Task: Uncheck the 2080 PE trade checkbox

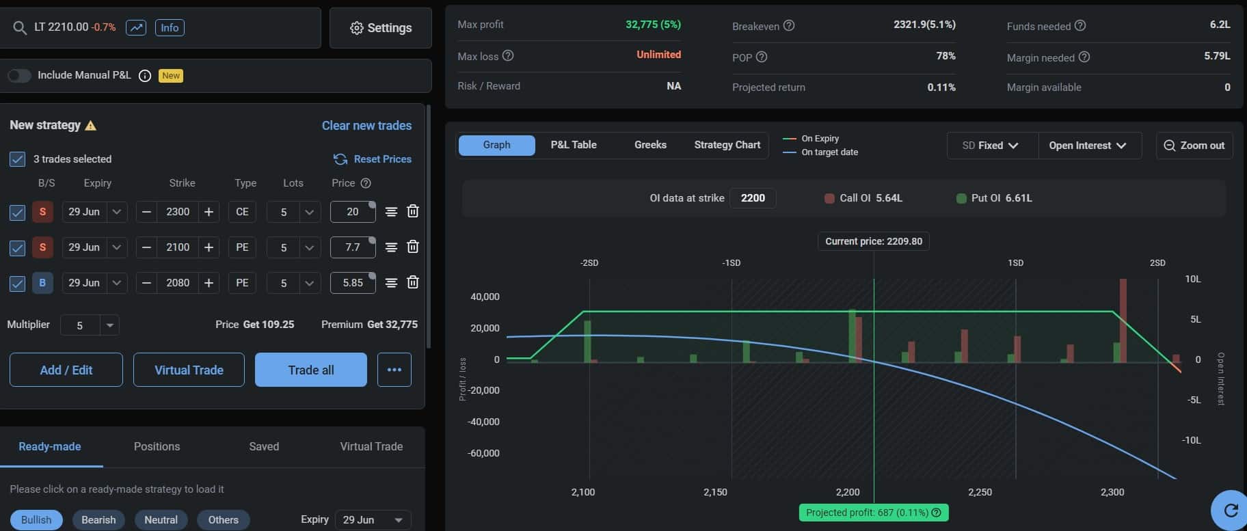Action: tap(17, 284)
